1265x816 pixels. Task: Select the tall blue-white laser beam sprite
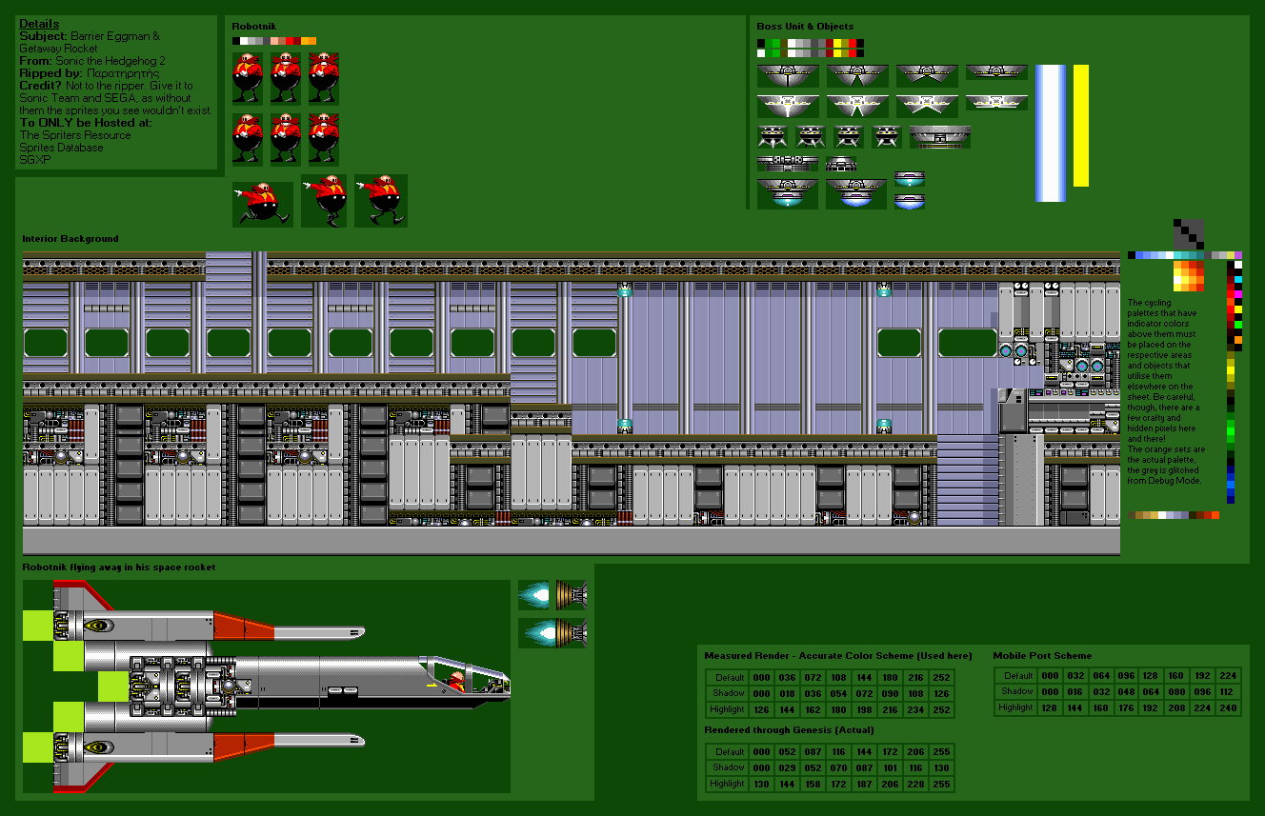coord(1051,133)
